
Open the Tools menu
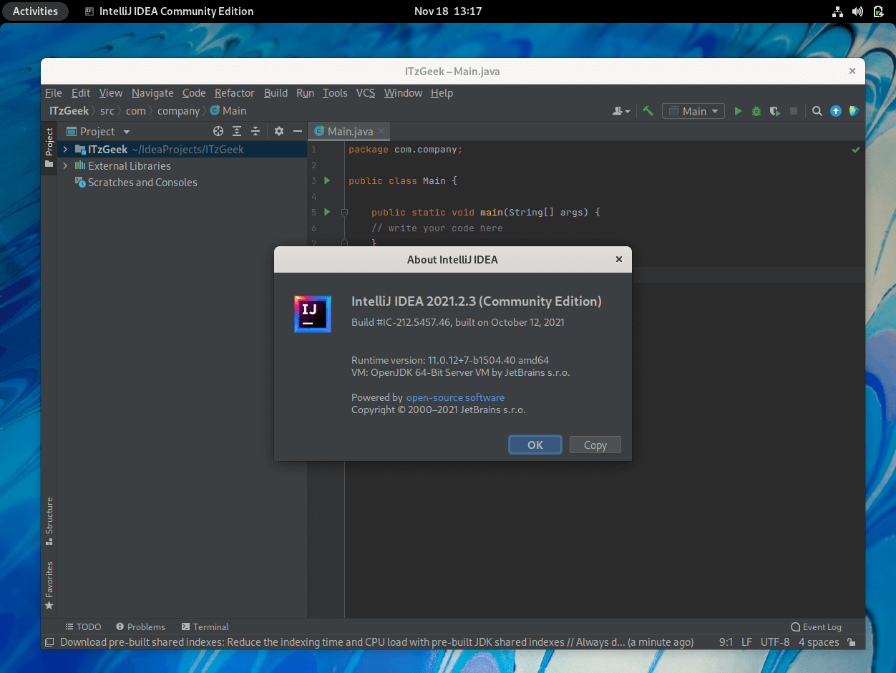(335, 93)
